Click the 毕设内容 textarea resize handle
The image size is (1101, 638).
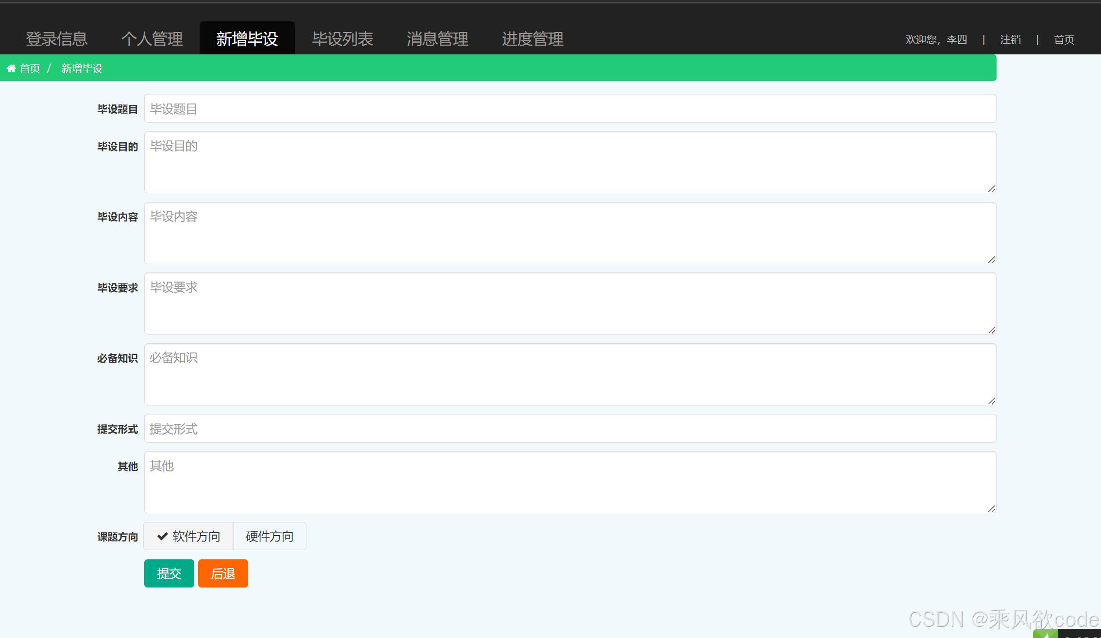[x=991, y=260]
